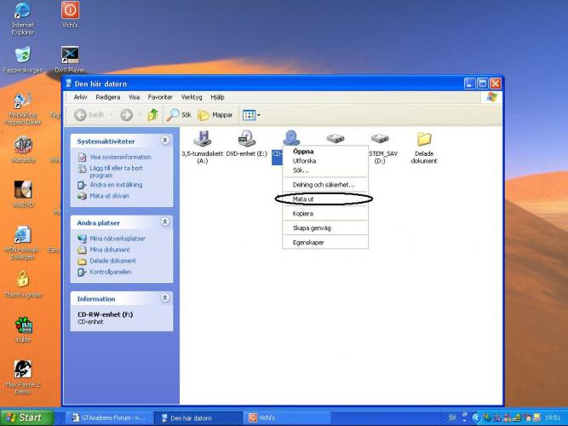Click Visa systeminformation link
This screenshot has height=426, width=568.
click(120, 157)
